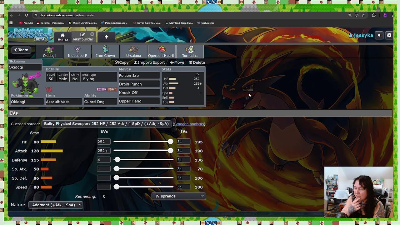Click the Upper Hand move field
The width and height of the screenshot is (400, 225).
tap(139, 101)
